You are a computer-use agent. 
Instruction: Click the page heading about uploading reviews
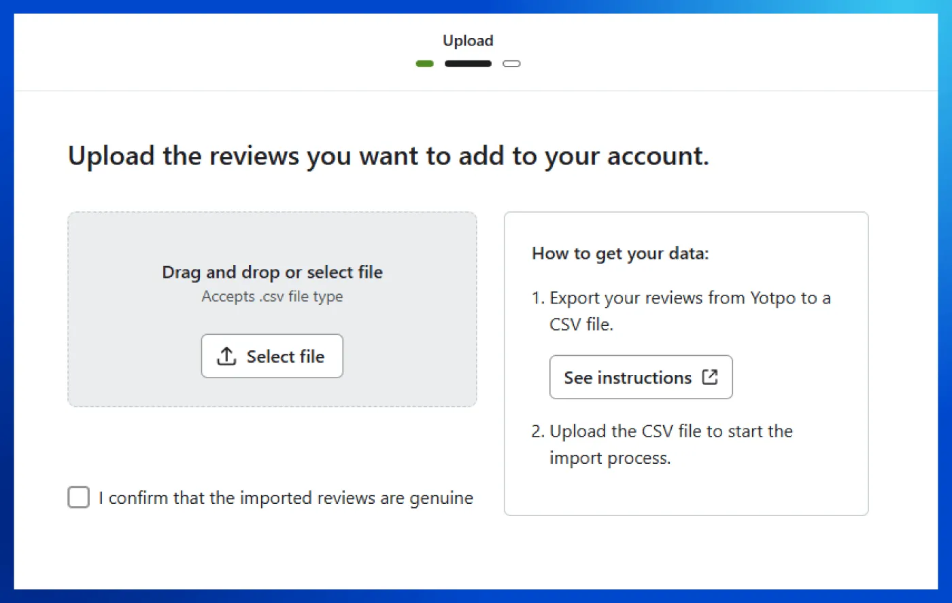(388, 156)
